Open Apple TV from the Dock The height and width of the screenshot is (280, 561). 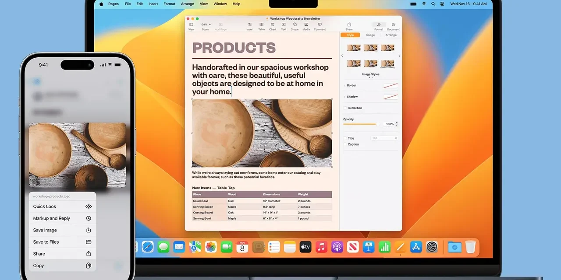(305, 247)
